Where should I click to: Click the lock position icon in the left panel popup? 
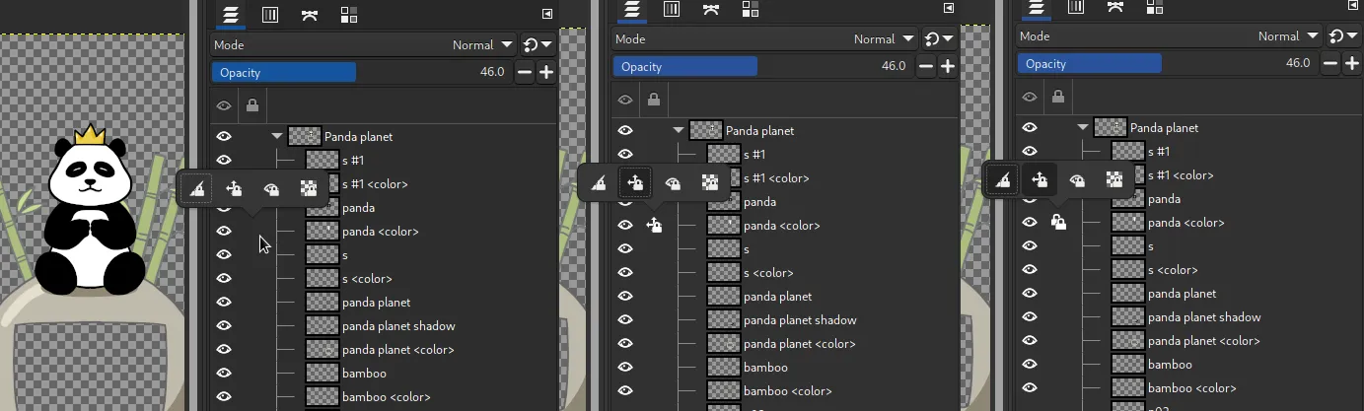(x=234, y=188)
